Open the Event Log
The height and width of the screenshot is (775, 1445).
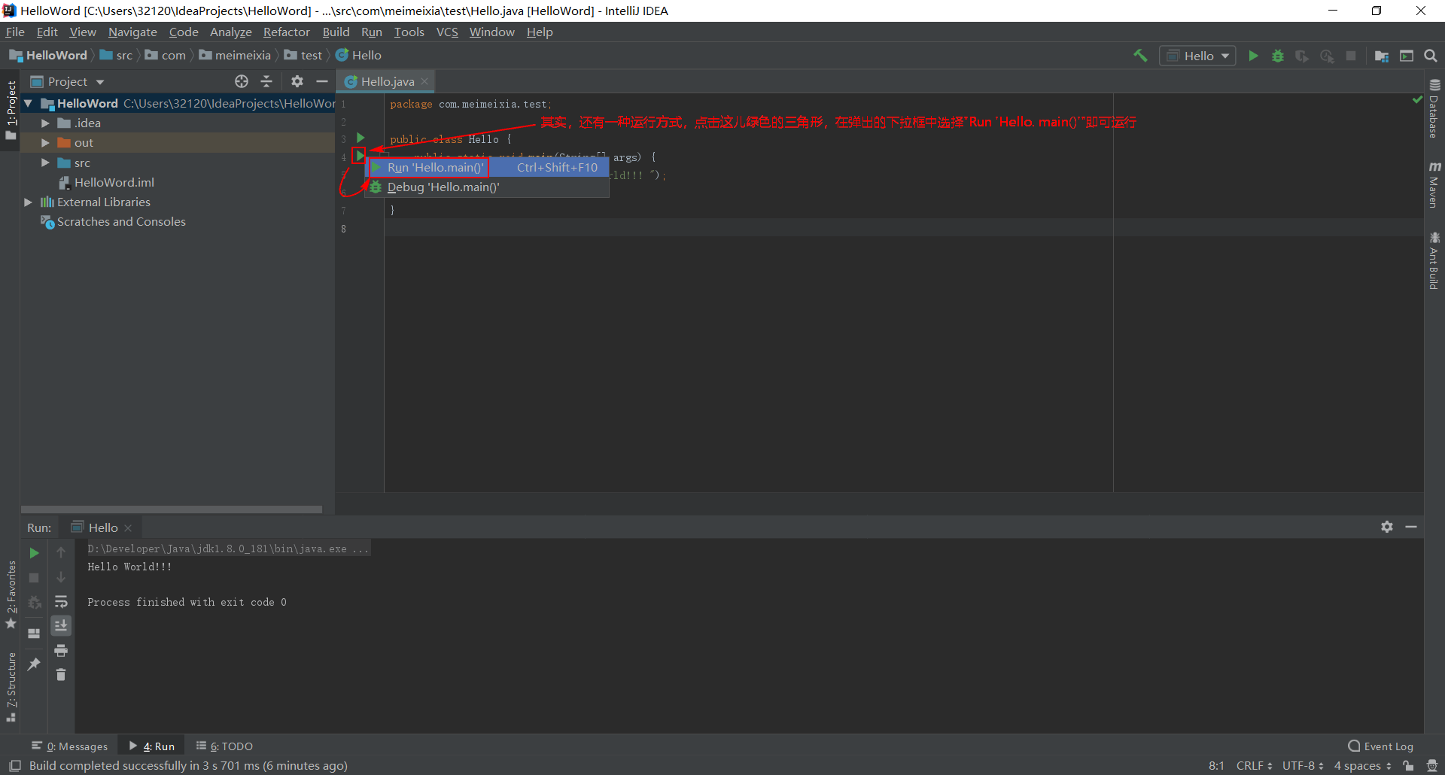(x=1381, y=746)
